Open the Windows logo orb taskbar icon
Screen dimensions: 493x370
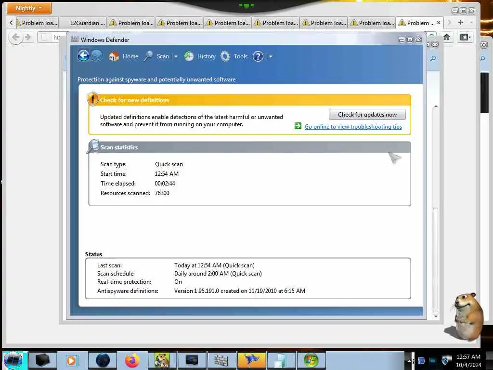(311, 360)
